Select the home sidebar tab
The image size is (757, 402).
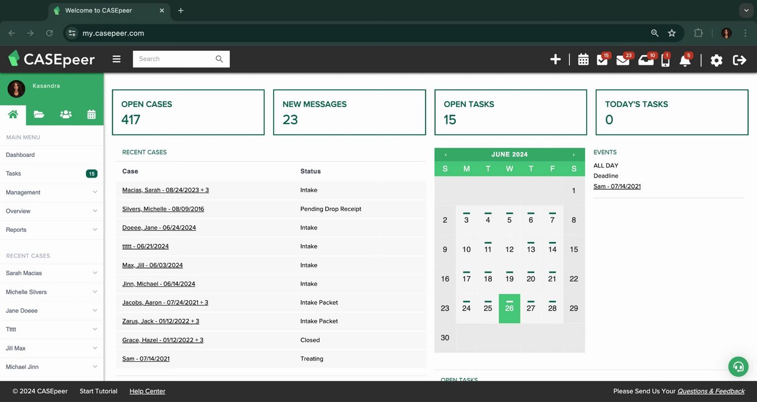point(13,114)
